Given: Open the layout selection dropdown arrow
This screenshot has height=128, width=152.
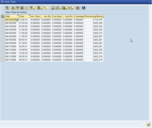Looking at the screenshot, I should (x=73, y=8).
